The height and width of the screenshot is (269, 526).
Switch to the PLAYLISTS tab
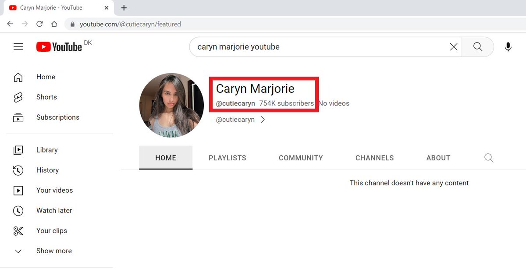coord(227,158)
